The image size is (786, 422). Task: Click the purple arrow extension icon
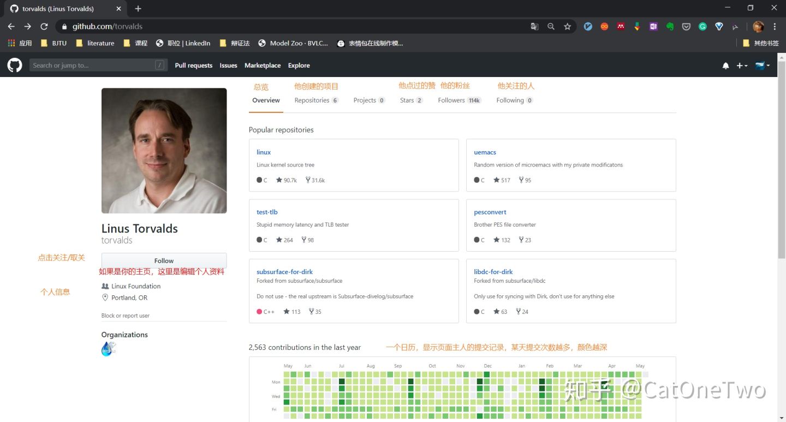[x=735, y=26]
